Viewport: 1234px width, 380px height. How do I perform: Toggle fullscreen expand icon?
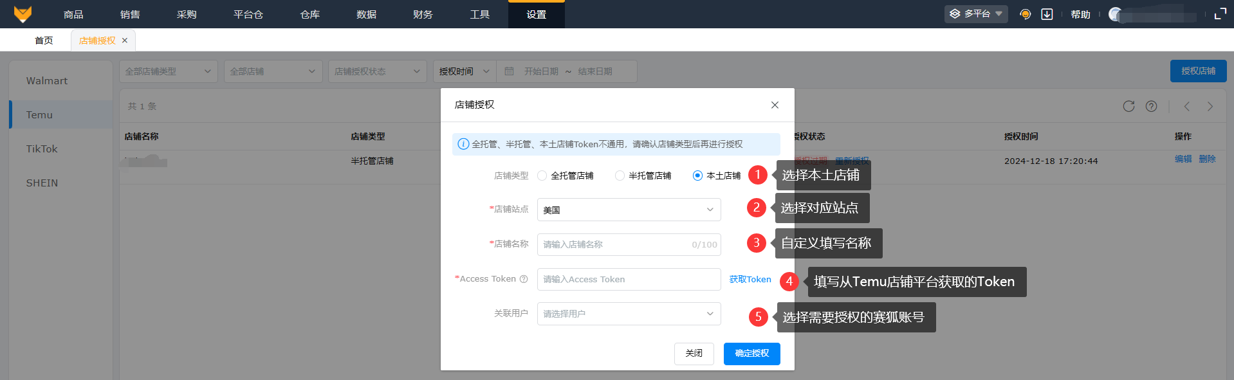point(1220,14)
